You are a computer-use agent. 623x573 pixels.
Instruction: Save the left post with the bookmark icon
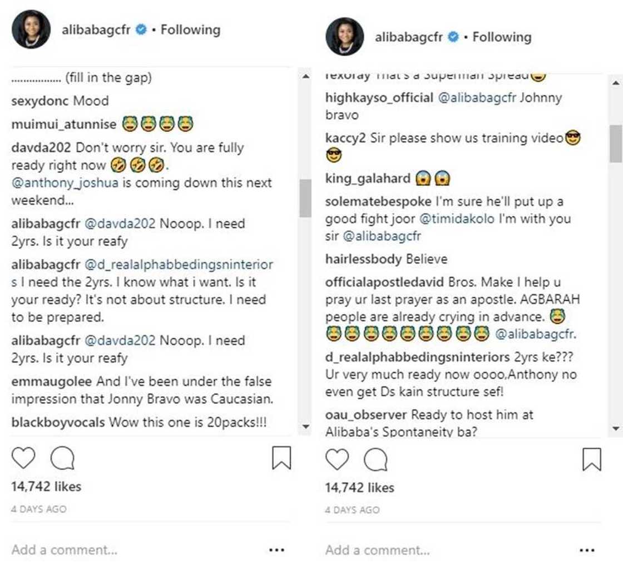(x=281, y=457)
